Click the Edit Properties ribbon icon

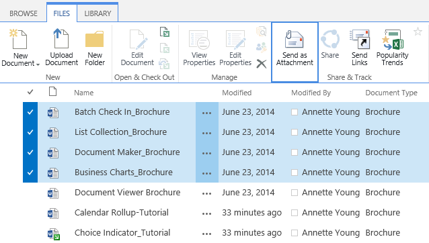point(235,40)
